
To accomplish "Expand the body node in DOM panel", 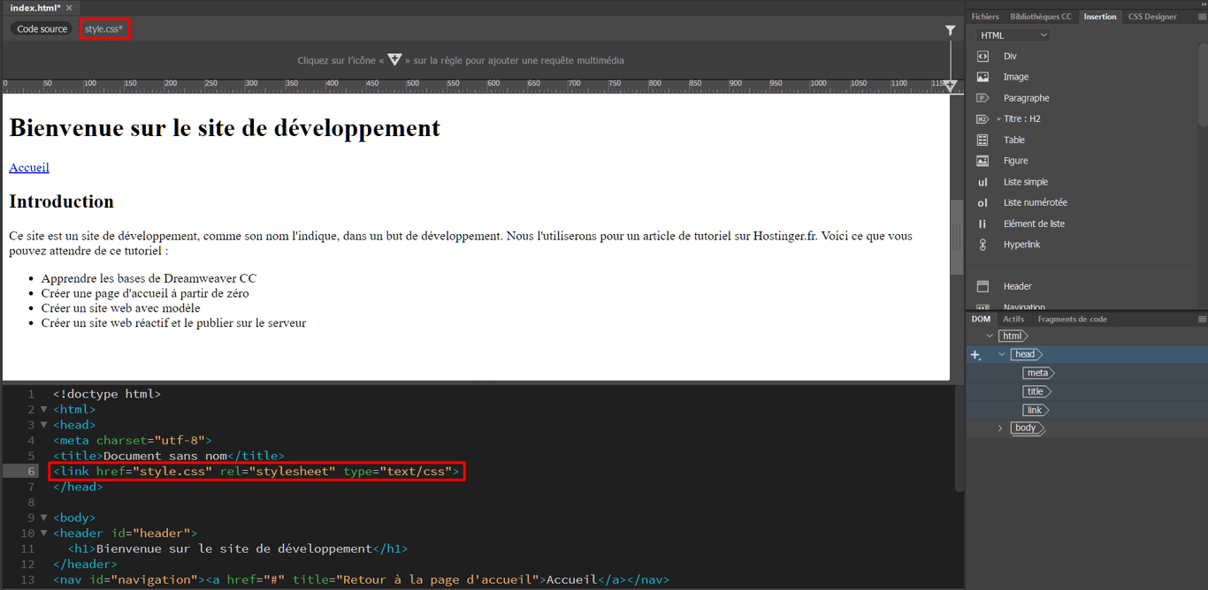I will 1001,428.
